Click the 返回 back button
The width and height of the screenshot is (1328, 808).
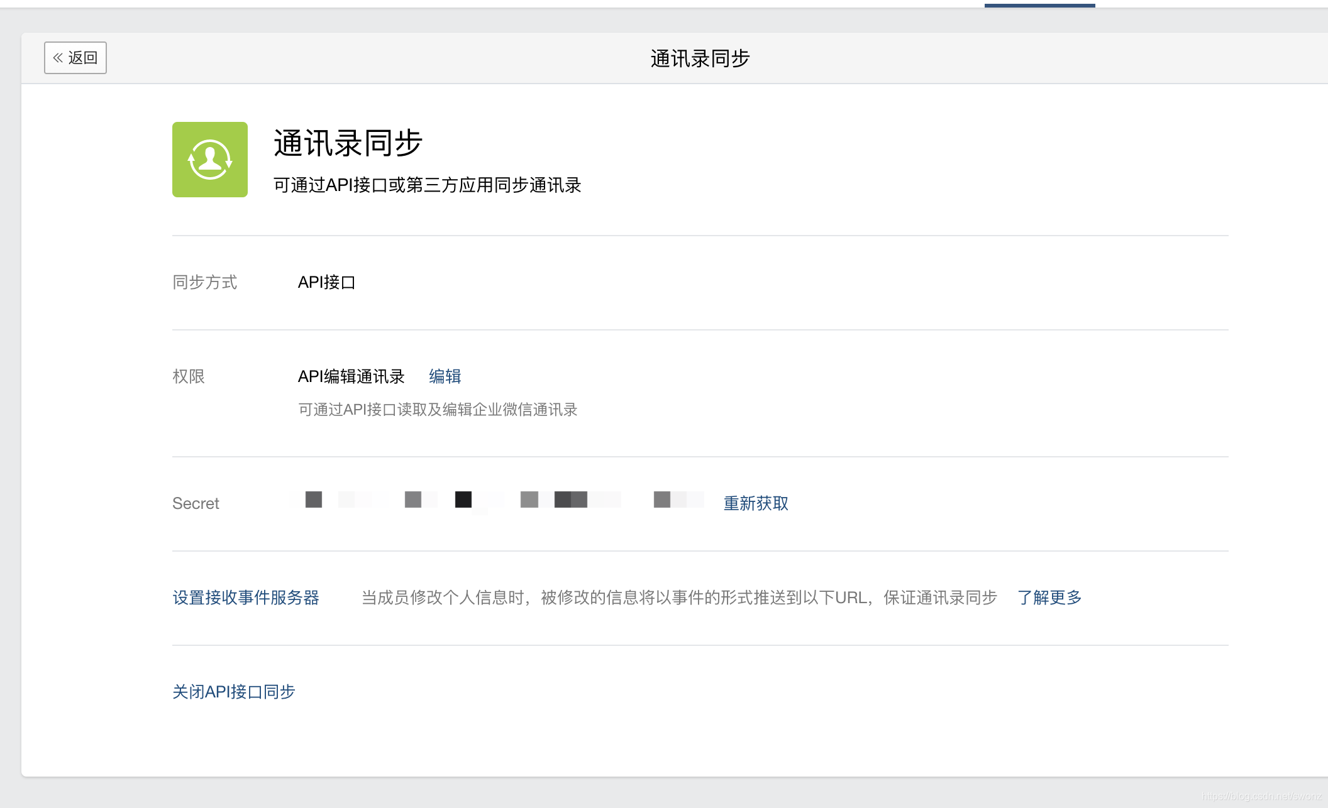[75, 58]
